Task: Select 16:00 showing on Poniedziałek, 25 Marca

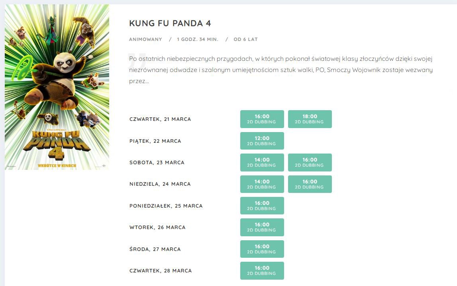Action: click(x=262, y=206)
